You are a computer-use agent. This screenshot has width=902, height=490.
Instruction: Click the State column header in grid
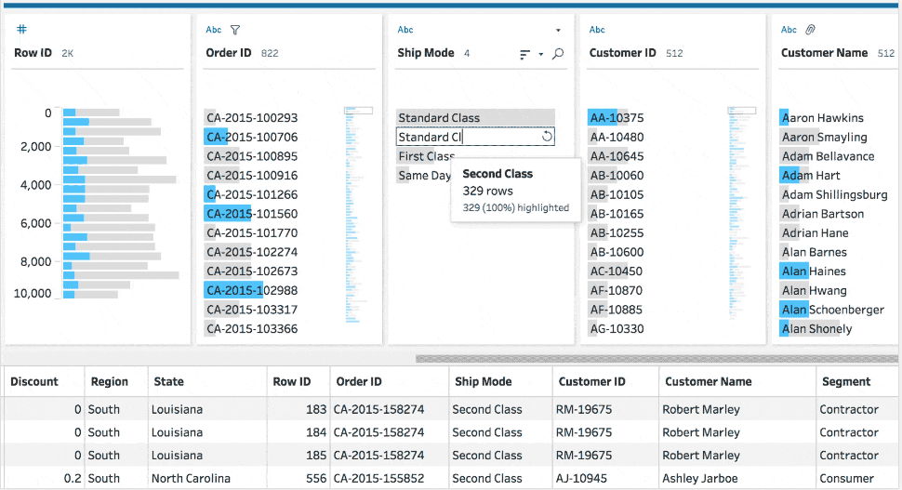(x=168, y=381)
